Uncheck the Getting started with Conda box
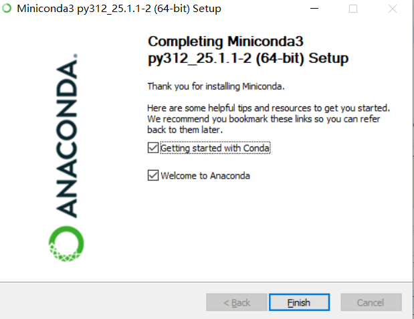The height and width of the screenshot is (319, 414). (153, 148)
